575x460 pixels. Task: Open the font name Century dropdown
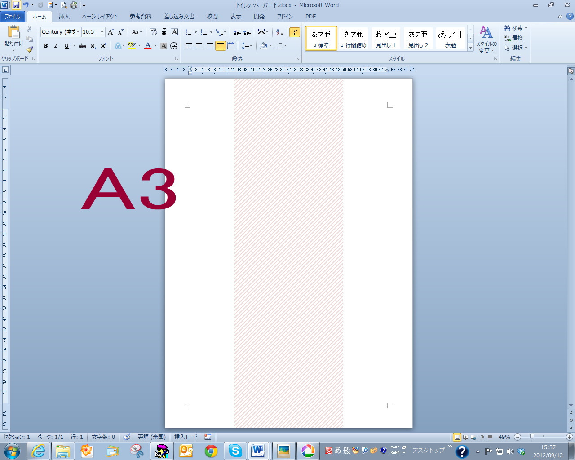coord(78,32)
